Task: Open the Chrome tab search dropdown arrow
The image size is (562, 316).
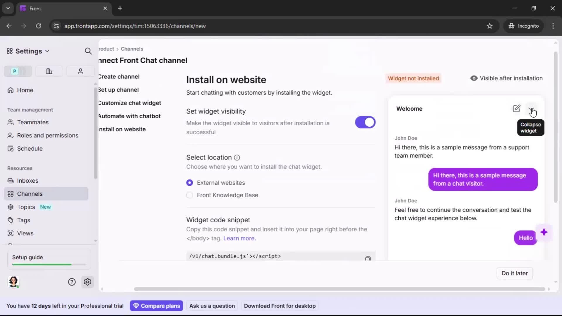Action: coord(8,8)
